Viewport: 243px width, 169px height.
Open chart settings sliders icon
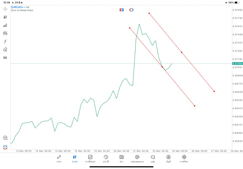click(5, 33)
